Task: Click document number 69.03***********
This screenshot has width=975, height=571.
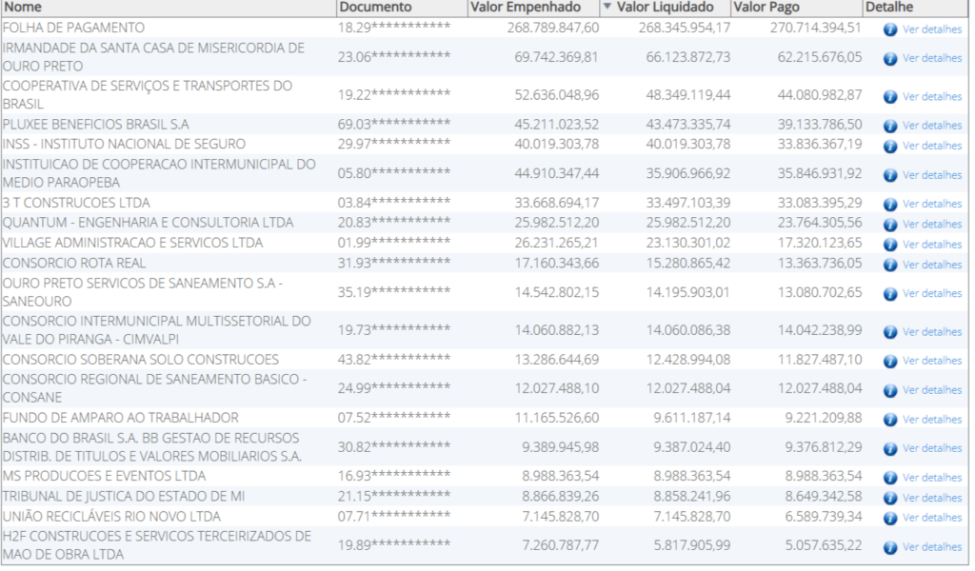Action: coord(394,125)
